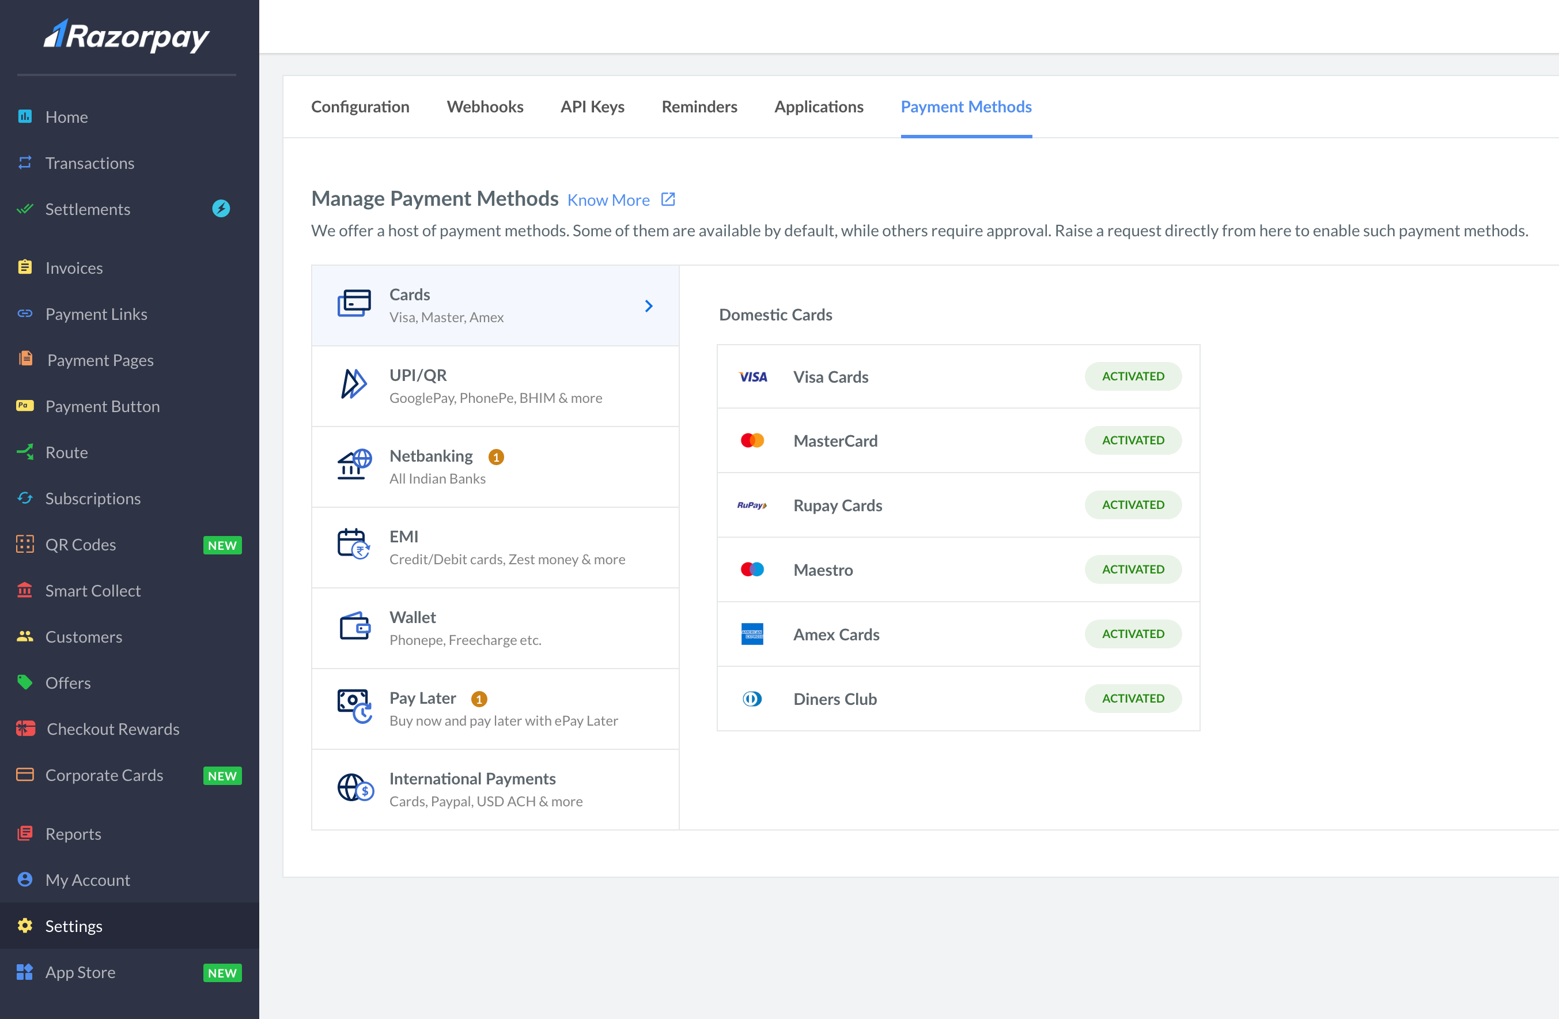Click the Maestro ACTIVATED badge
Screen dimensions: 1559x1019
click(x=1133, y=569)
